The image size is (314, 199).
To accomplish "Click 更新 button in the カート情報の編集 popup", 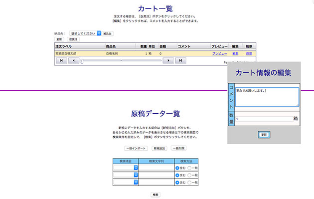I will 264,135.
